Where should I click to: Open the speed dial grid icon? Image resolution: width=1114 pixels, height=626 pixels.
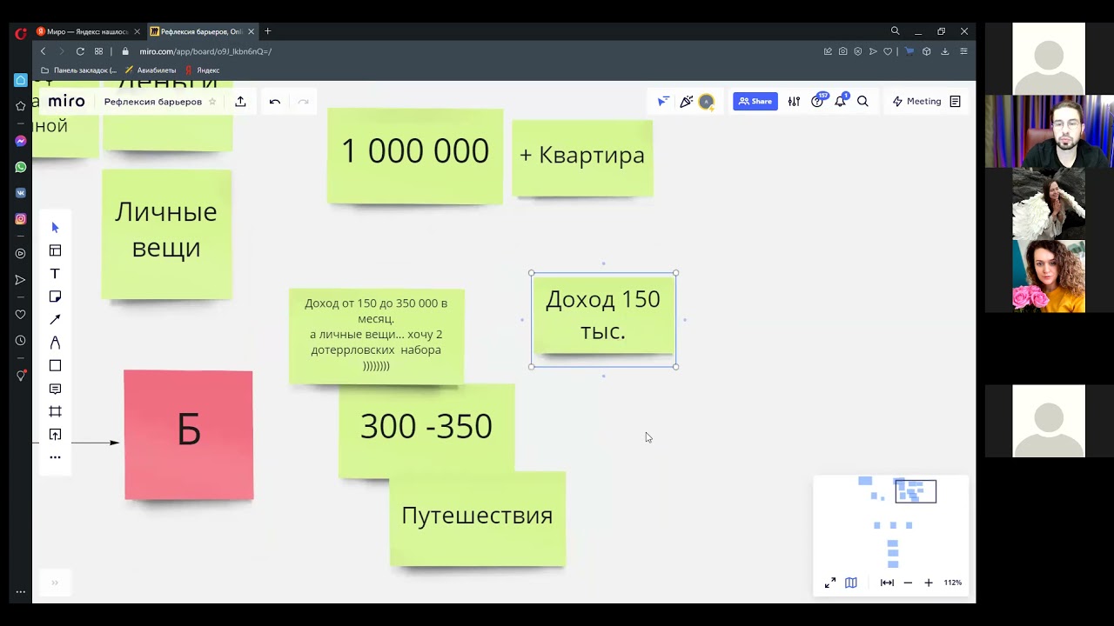[98, 51]
